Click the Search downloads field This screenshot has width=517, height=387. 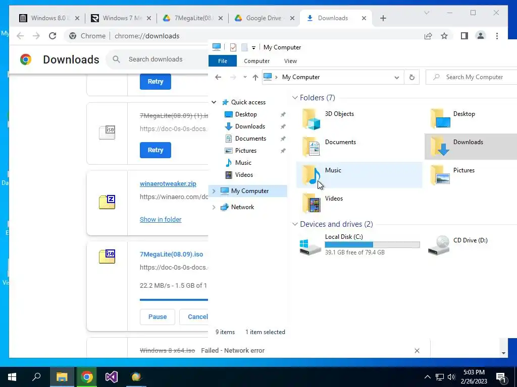click(158, 59)
